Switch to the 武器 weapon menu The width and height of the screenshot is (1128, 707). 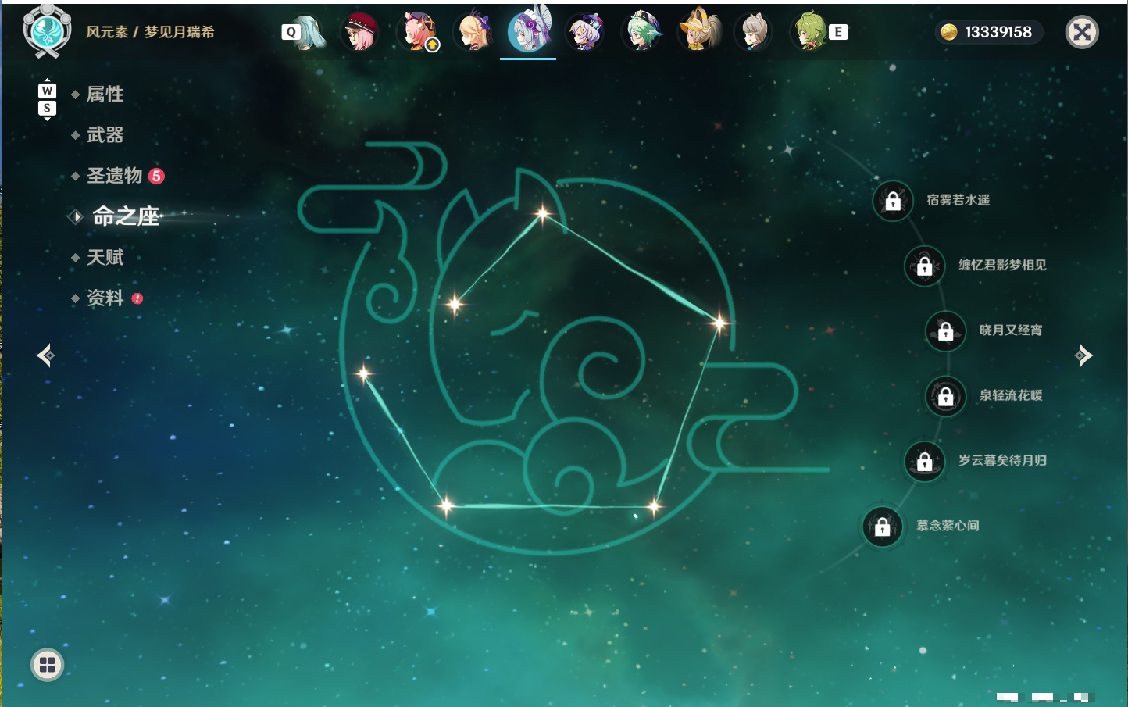(x=105, y=135)
